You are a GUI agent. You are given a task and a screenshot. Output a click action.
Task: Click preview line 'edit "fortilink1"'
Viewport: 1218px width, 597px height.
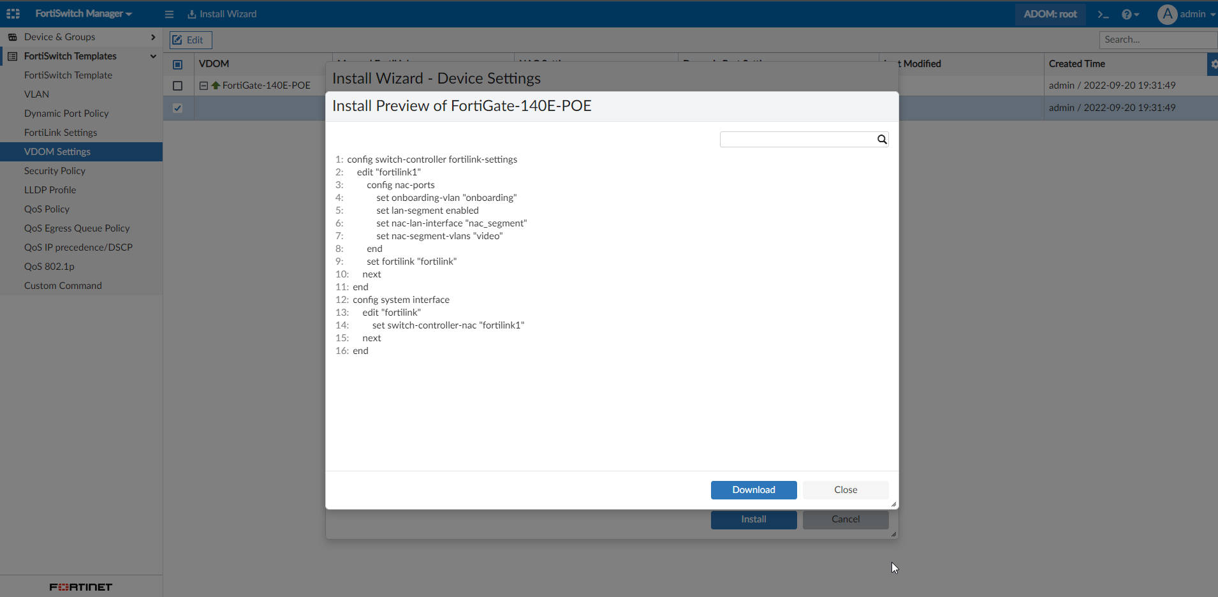point(389,172)
